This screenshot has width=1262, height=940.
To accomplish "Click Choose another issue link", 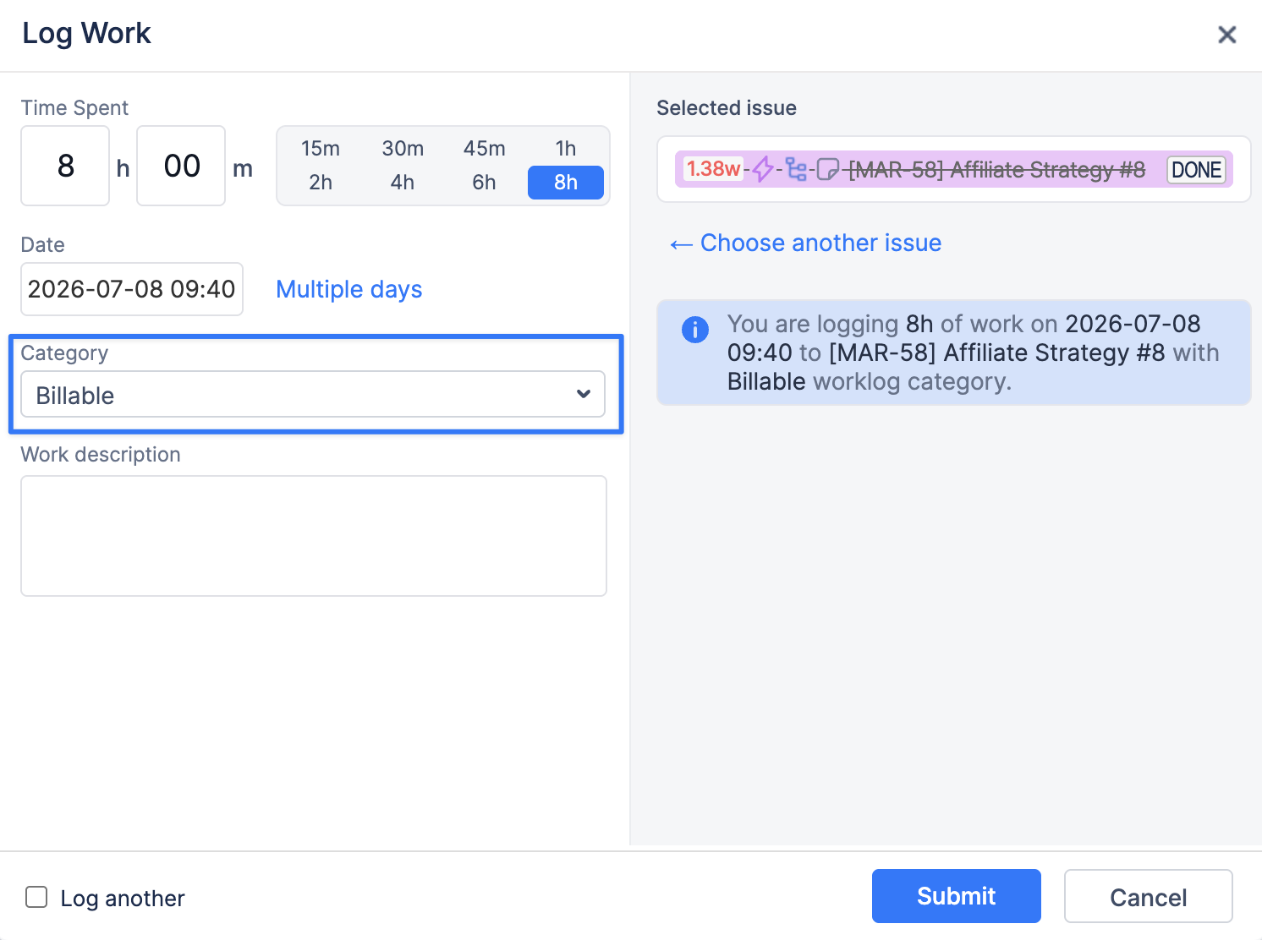I will [805, 243].
